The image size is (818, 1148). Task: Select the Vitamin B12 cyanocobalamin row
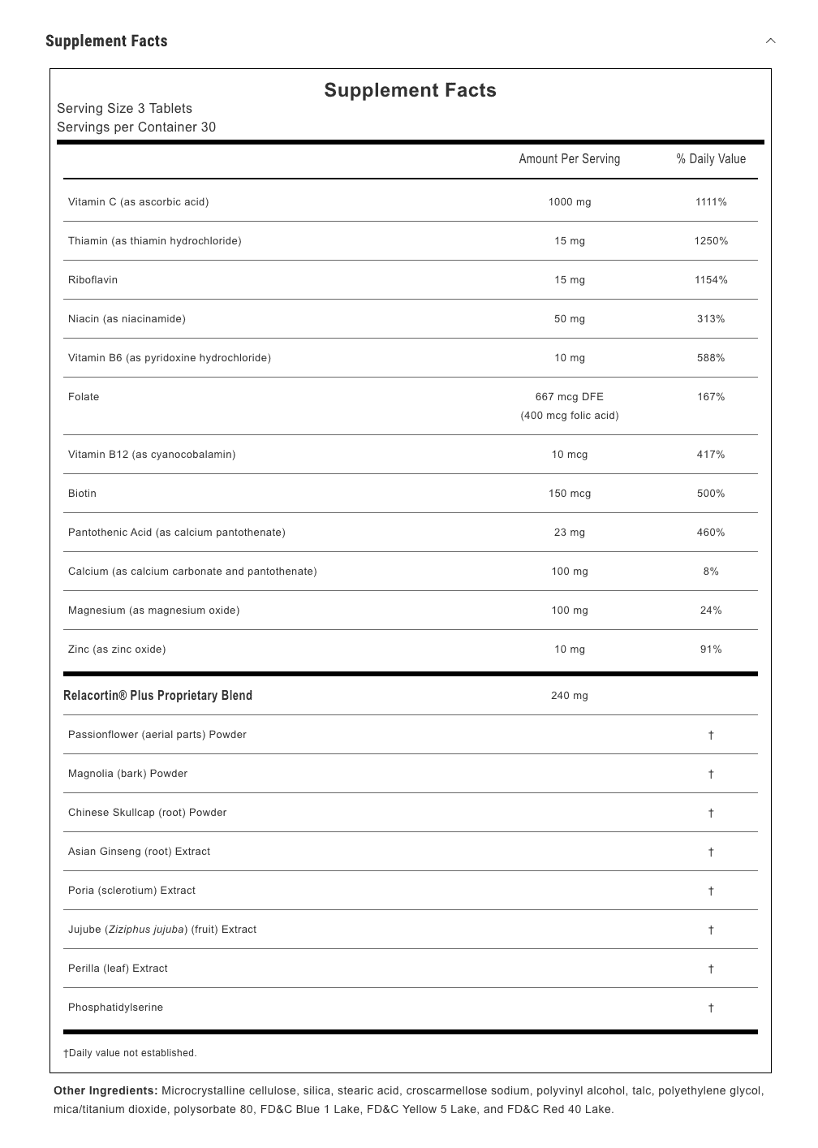[411, 455]
